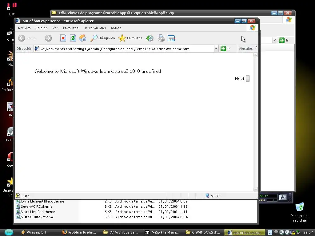Click the safely remove hardware tray icon
Image resolution: width=315 pixels, height=236 pixels.
click(298, 232)
